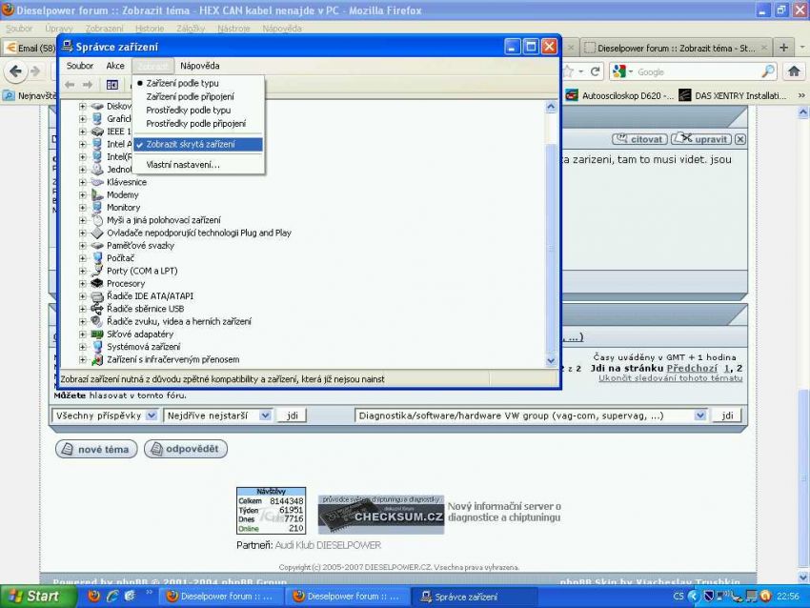Open the Windows Start button
The height and width of the screenshot is (608, 810).
(x=38, y=597)
